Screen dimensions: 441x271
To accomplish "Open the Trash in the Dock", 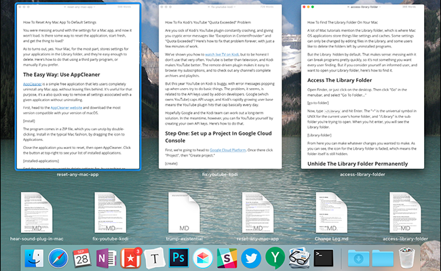I will click(407, 257).
